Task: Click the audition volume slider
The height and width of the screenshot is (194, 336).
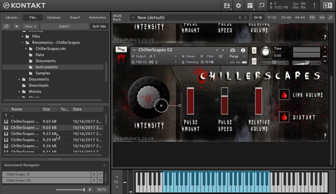Action: (x=71, y=190)
